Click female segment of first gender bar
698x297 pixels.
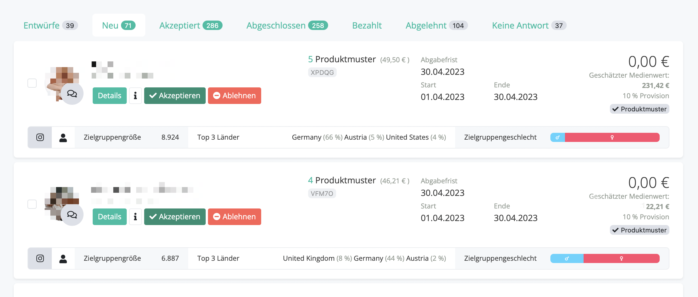coord(612,137)
